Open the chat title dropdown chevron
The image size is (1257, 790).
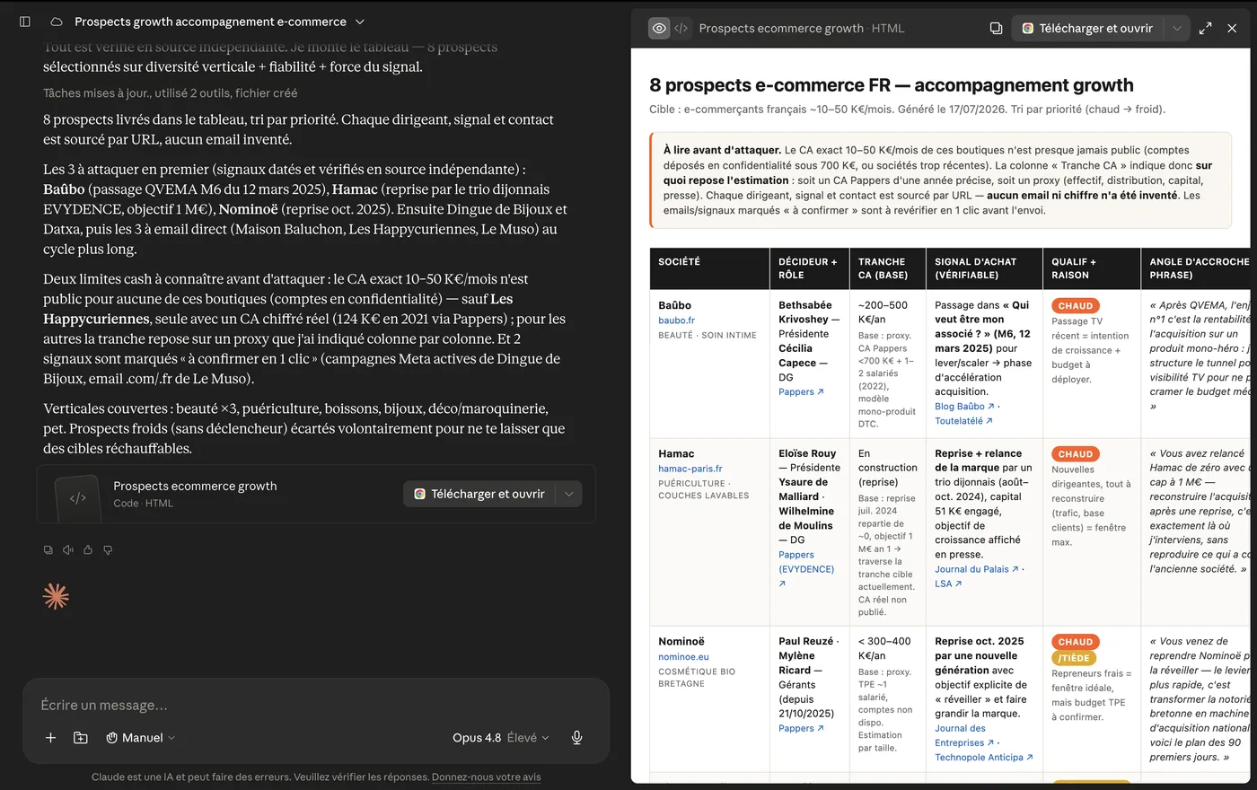[360, 22]
